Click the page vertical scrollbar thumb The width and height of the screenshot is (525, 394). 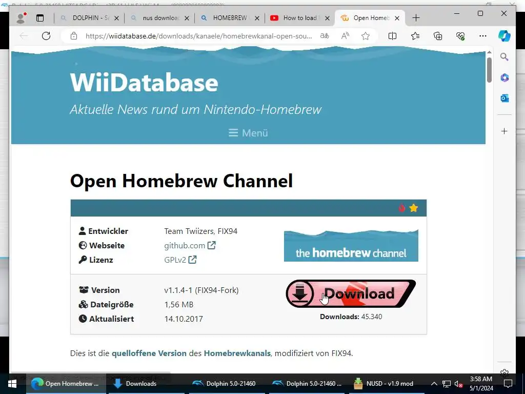(x=489, y=70)
